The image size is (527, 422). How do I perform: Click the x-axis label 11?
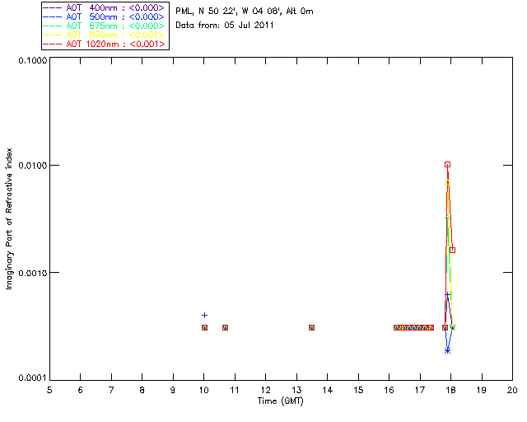tap(235, 390)
